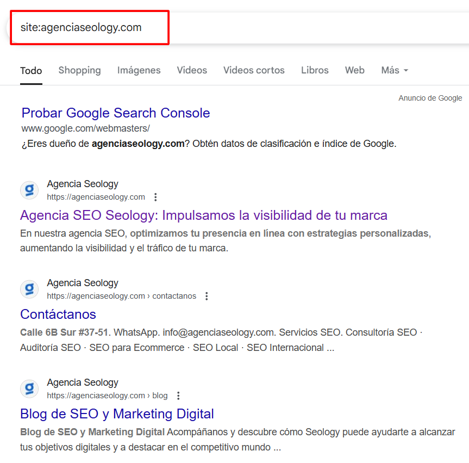Image resolution: width=469 pixels, height=463 pixels.
Task: Open the three-dot menu of the contactanos result
Action: click(x=207, y=297)
